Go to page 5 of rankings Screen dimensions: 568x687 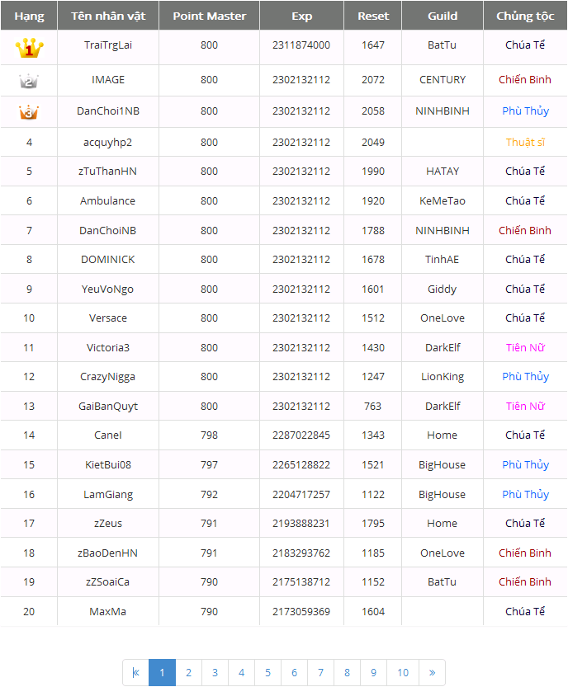(x=267, y=673)
